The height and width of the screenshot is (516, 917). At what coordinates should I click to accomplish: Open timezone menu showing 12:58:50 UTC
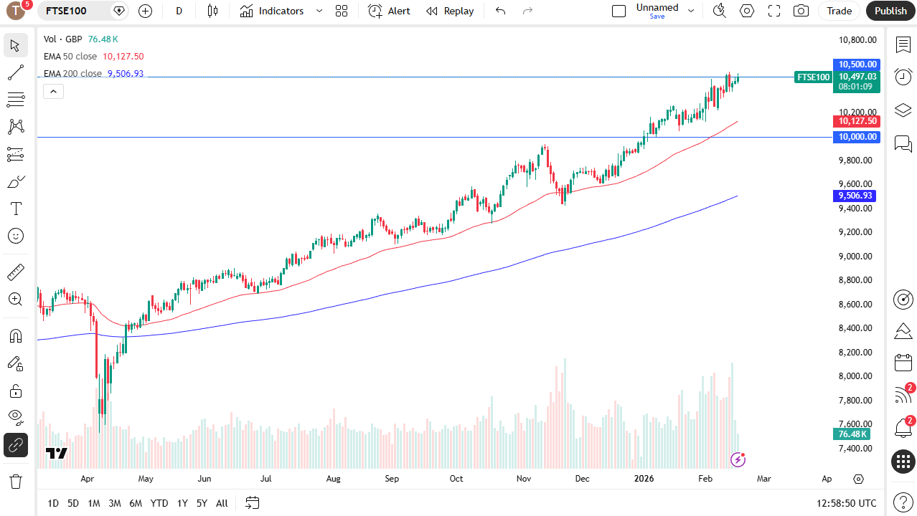(846, 503)
